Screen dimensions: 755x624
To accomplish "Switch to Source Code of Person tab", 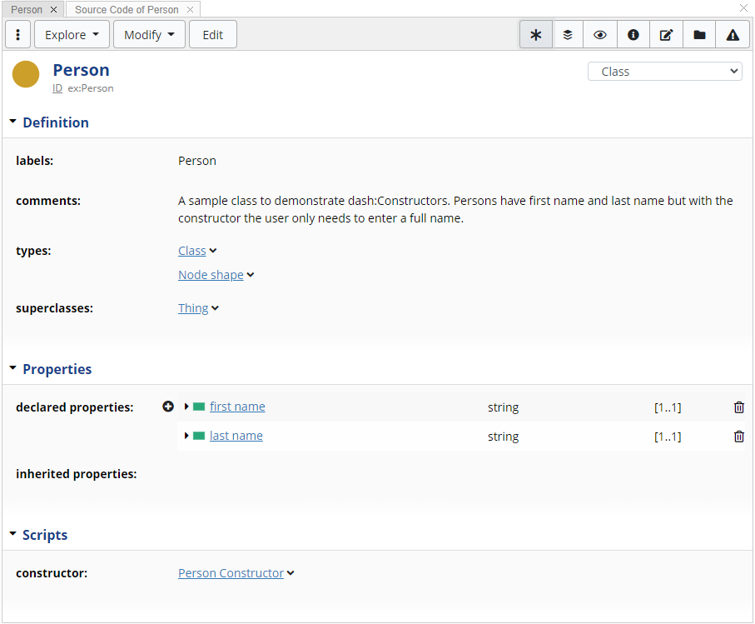I will (x=127, y=9).
